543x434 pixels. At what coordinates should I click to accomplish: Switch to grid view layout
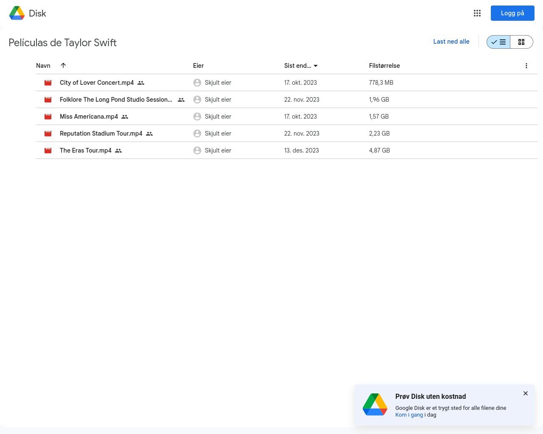point(521,42)
